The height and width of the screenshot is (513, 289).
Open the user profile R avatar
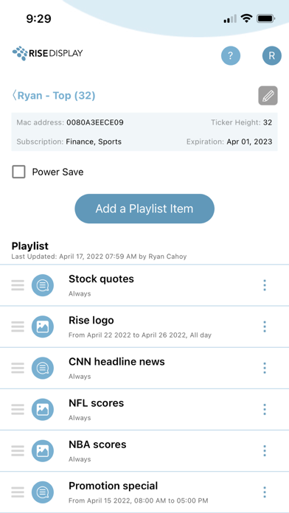tap(271, 55)
